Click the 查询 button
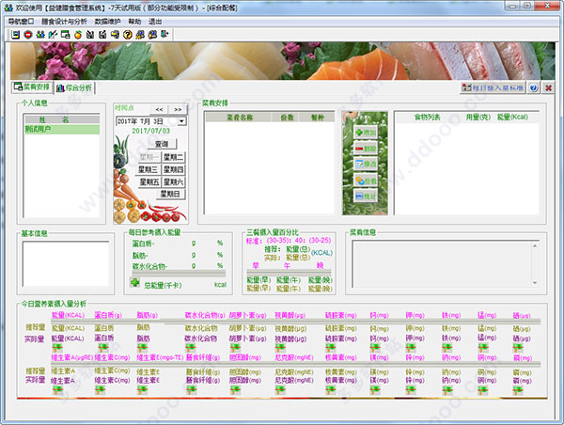The height and width of the screenshot is (425, 564). coord(162,144)
